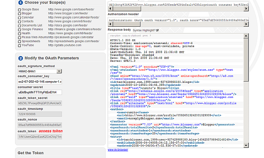
Task: Enable the Blogger scope checkbox
Action: (20, 14)
